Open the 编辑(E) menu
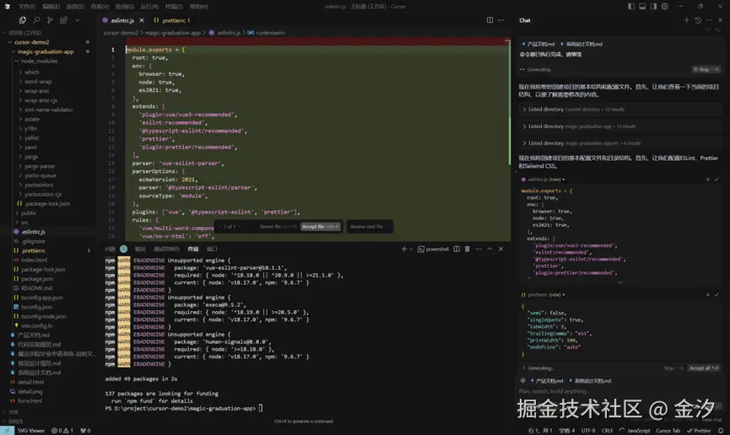The image size is (730, 435). tap(51, 7)
